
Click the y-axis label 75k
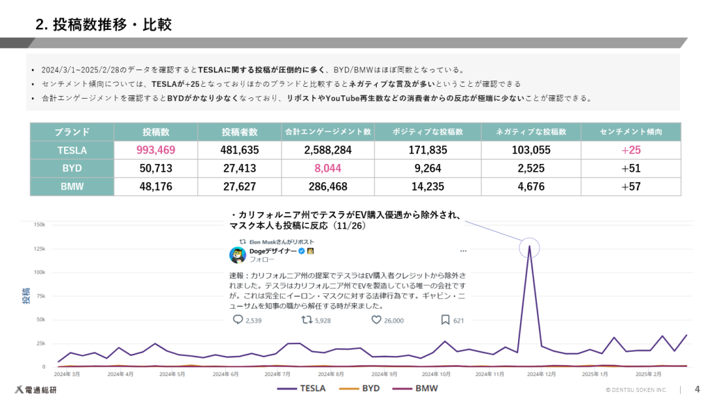click(x=41, y=296)
